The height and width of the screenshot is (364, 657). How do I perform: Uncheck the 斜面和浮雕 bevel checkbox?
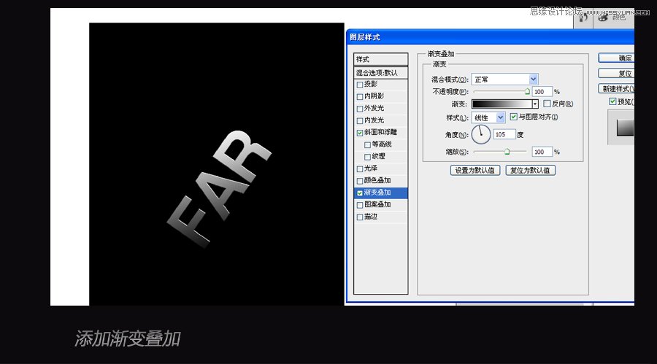(x=359, y=133)
